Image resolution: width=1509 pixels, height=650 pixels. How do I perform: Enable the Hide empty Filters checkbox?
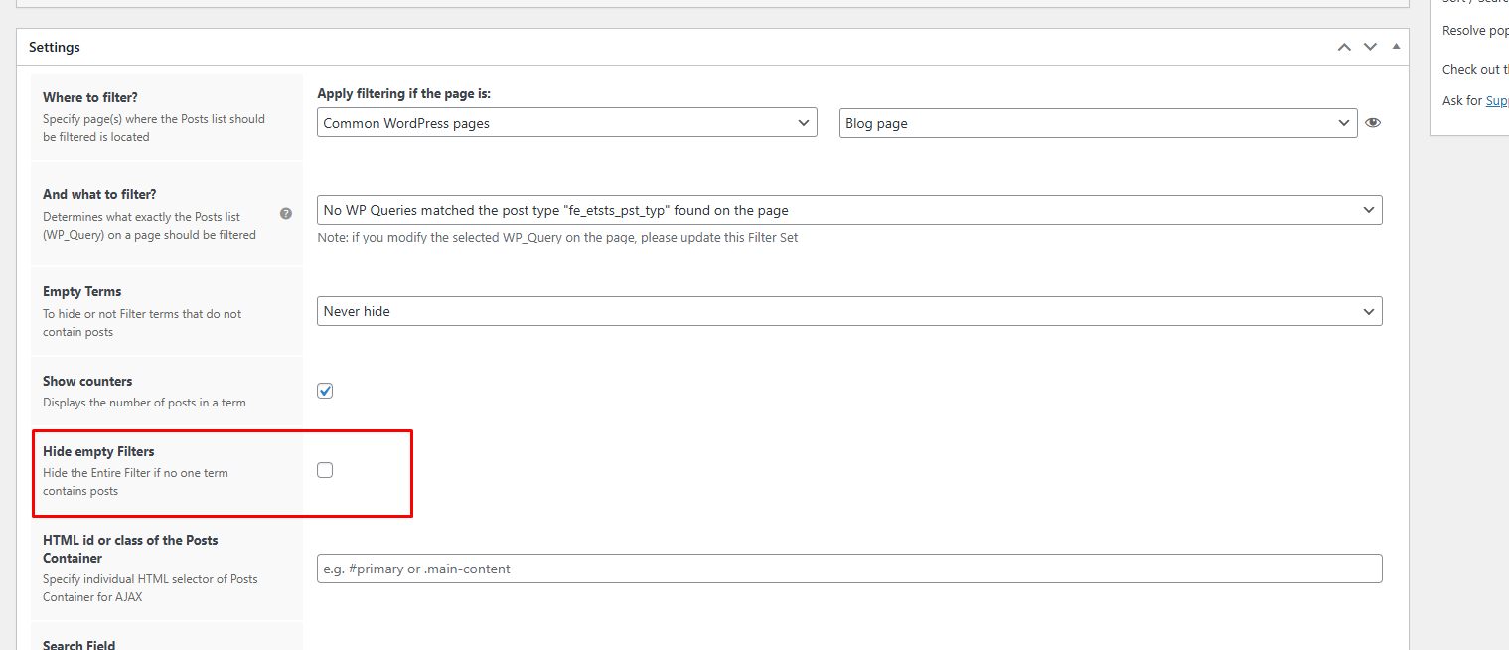pos(325,470)
